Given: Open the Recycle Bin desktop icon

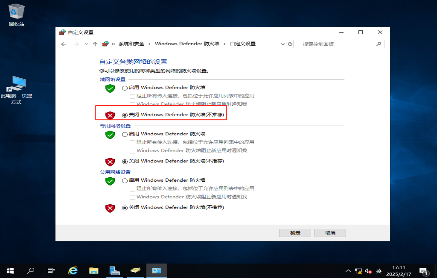Looking at the screenshot, I should (17, 15).
